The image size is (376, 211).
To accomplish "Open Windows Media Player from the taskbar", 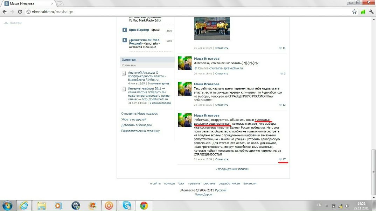I will tap(58, 205).
